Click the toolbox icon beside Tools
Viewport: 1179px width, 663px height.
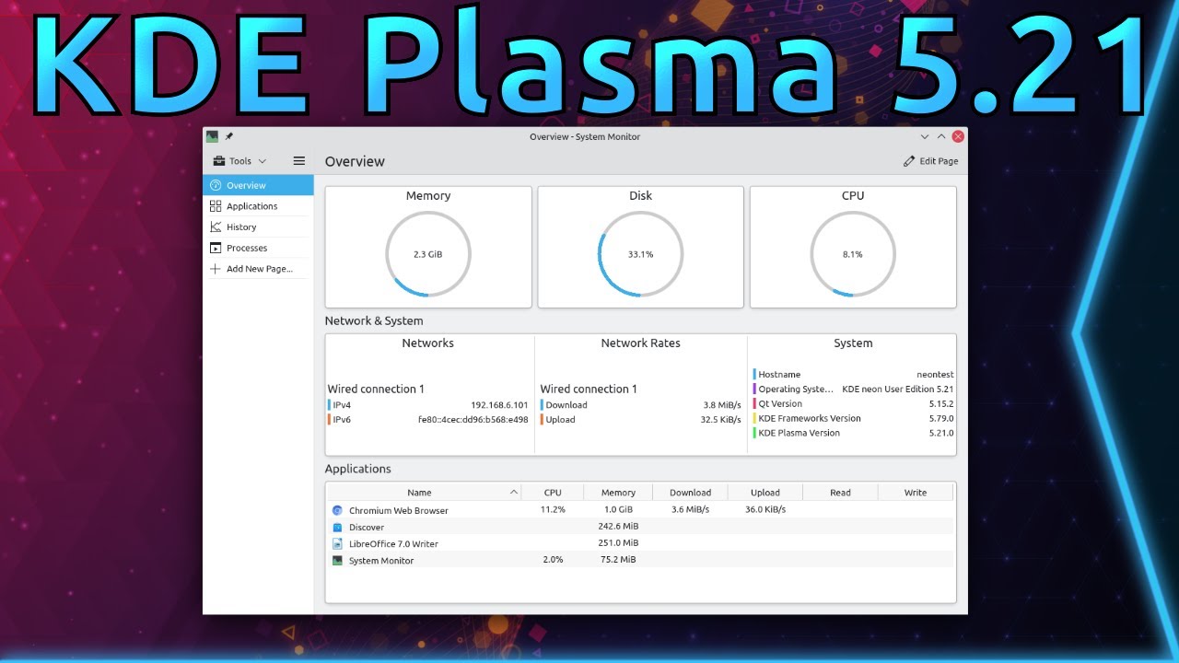[x=219, y=161]
